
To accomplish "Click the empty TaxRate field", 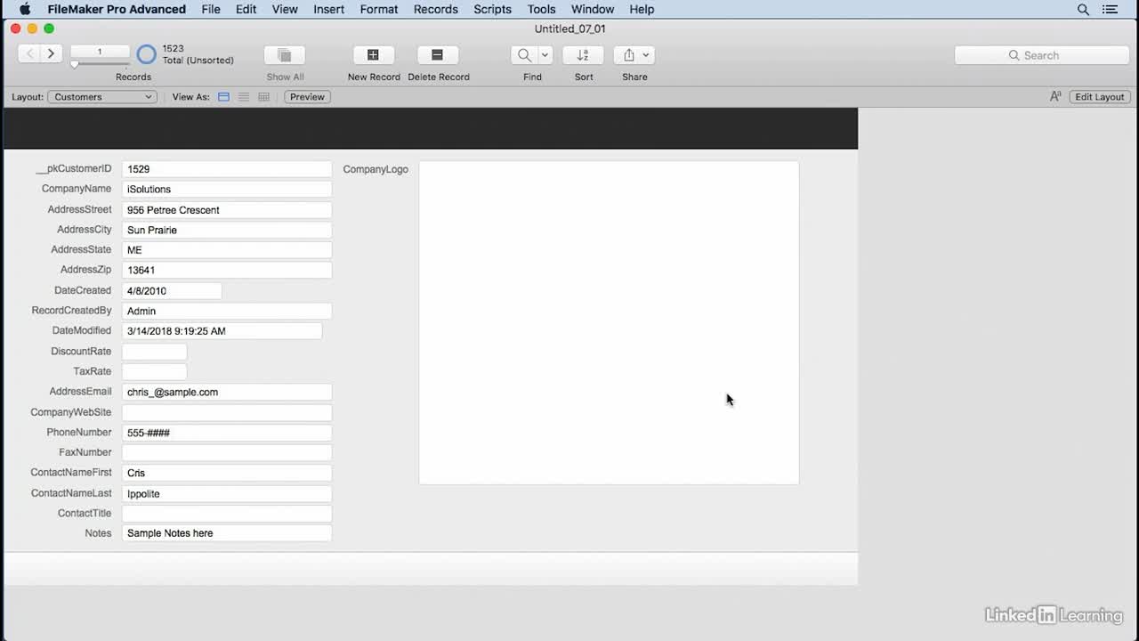I will (x=154, y=371).
